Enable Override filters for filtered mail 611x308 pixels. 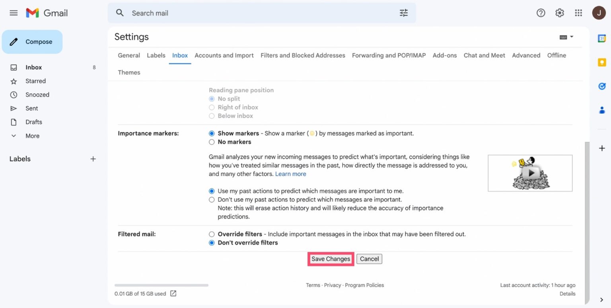[x=212, y=234]
